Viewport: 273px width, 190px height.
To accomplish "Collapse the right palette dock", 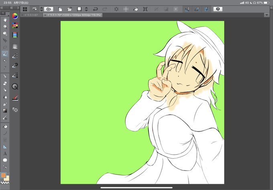I will pos(271,8).
